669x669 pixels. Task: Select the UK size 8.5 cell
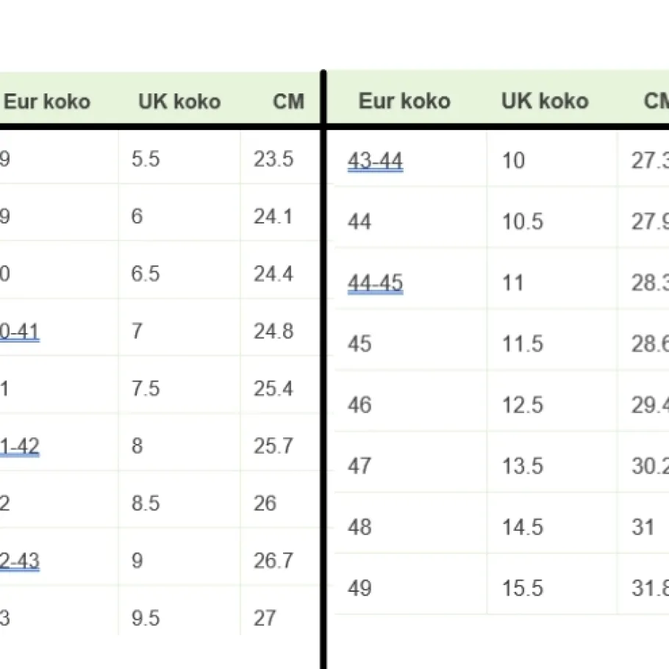tap(146, 504)
